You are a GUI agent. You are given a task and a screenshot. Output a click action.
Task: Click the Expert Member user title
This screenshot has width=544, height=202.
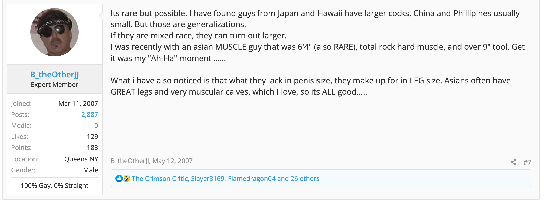(55, 85)
